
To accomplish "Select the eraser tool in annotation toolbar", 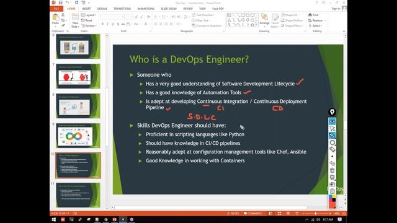I will click(332, 149).
